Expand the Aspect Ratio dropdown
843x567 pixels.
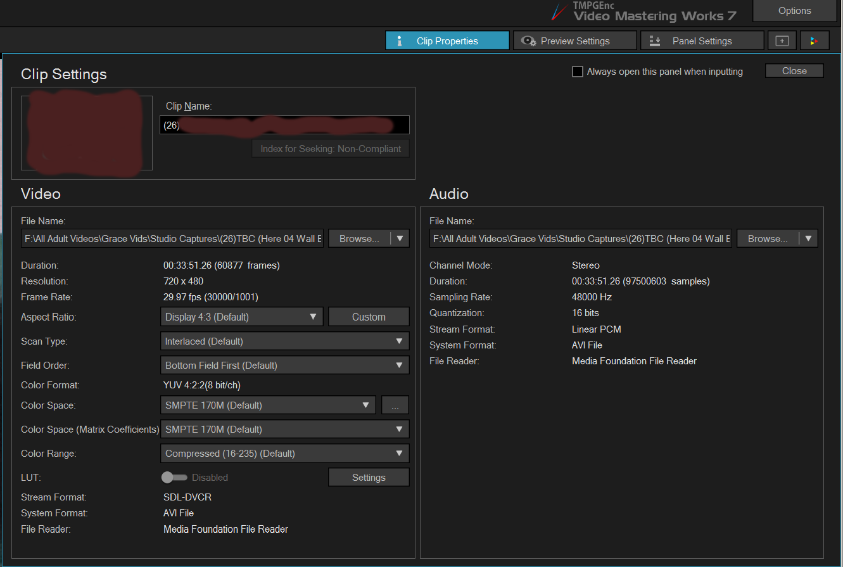[x=241, y=317]
